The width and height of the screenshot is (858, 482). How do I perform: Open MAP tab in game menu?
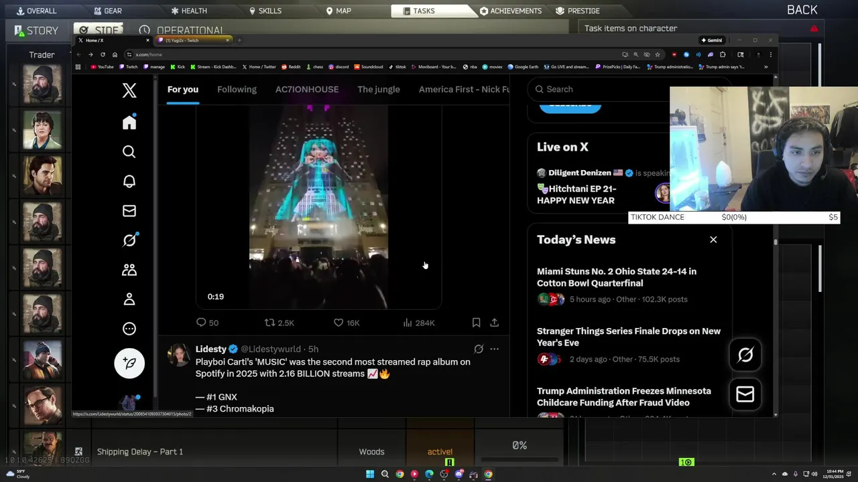339,11
